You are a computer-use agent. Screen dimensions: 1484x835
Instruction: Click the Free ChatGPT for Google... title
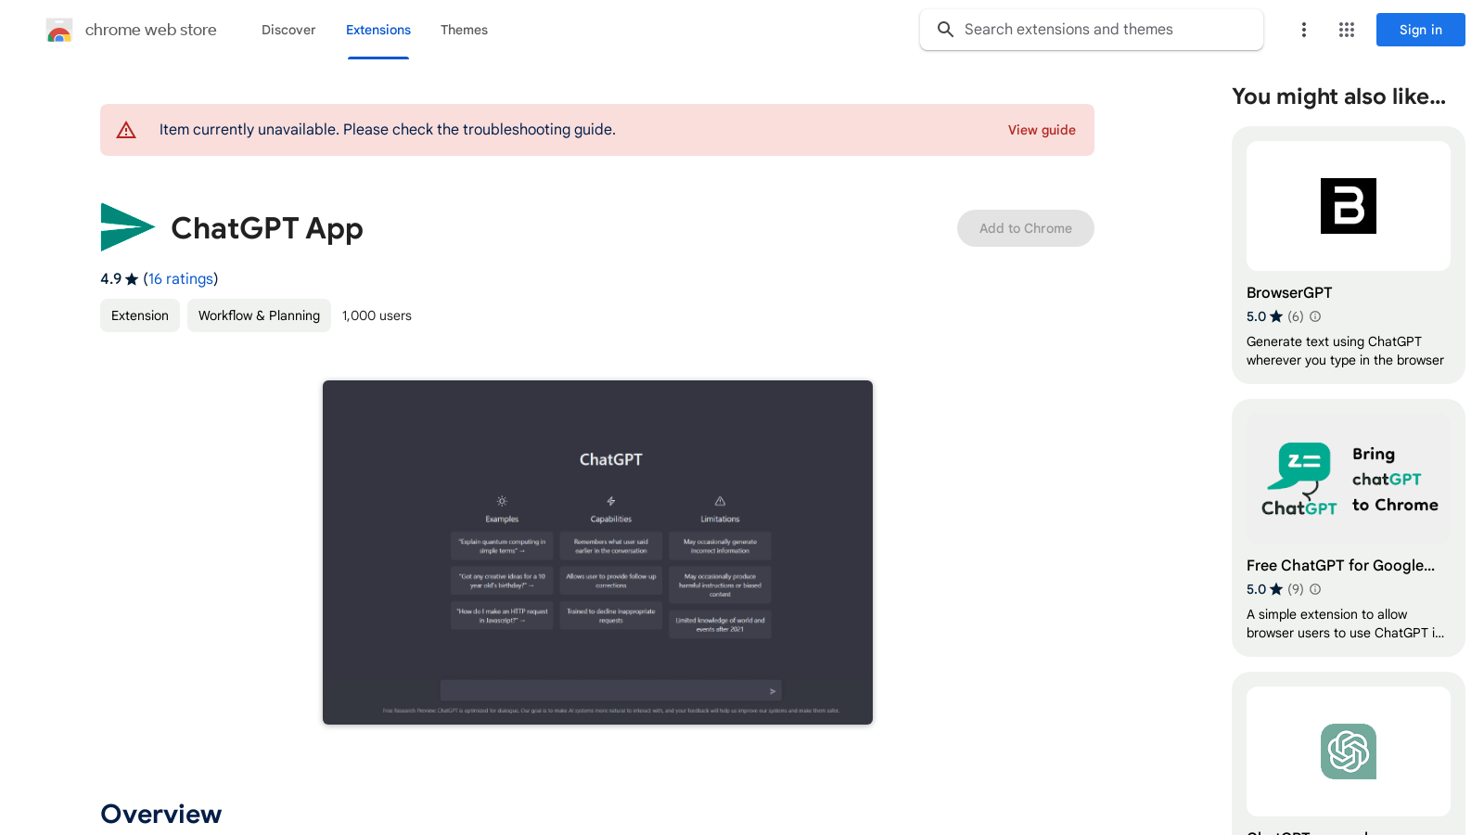(x=1340, y=566)
